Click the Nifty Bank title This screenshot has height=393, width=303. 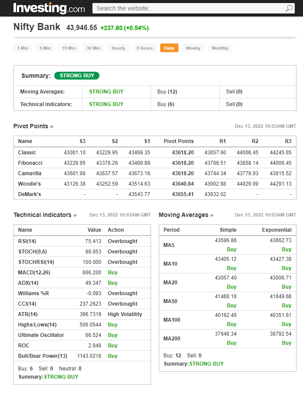coord(37,27)
